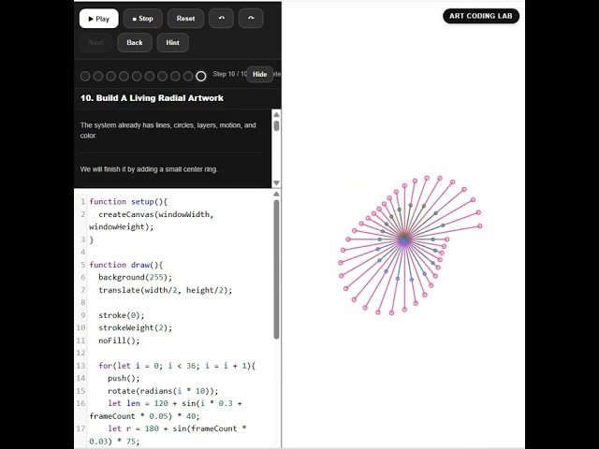Hide the instructions panel
Screen dimensions: 599x449
click(x=260, y=75)
